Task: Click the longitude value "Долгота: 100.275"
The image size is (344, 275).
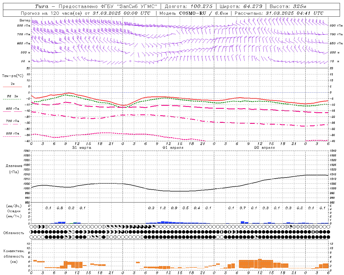Action: (188, 6)
